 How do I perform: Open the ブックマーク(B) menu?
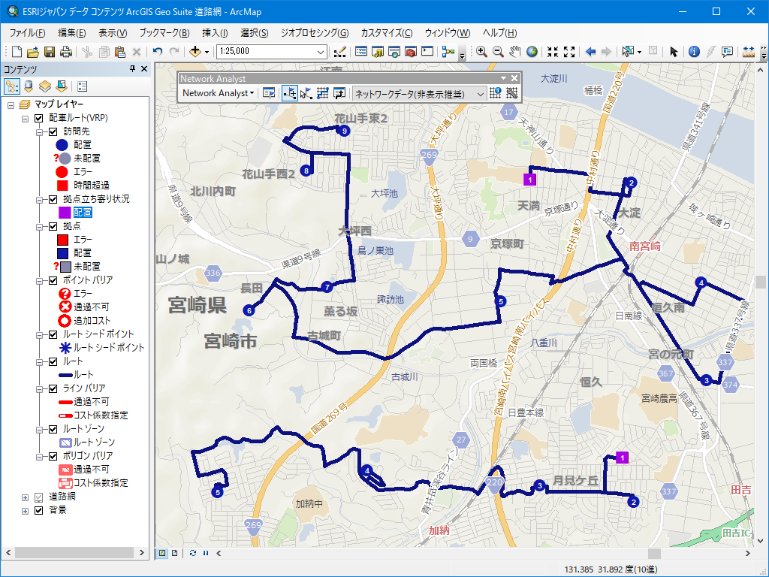tap(164, 33)
